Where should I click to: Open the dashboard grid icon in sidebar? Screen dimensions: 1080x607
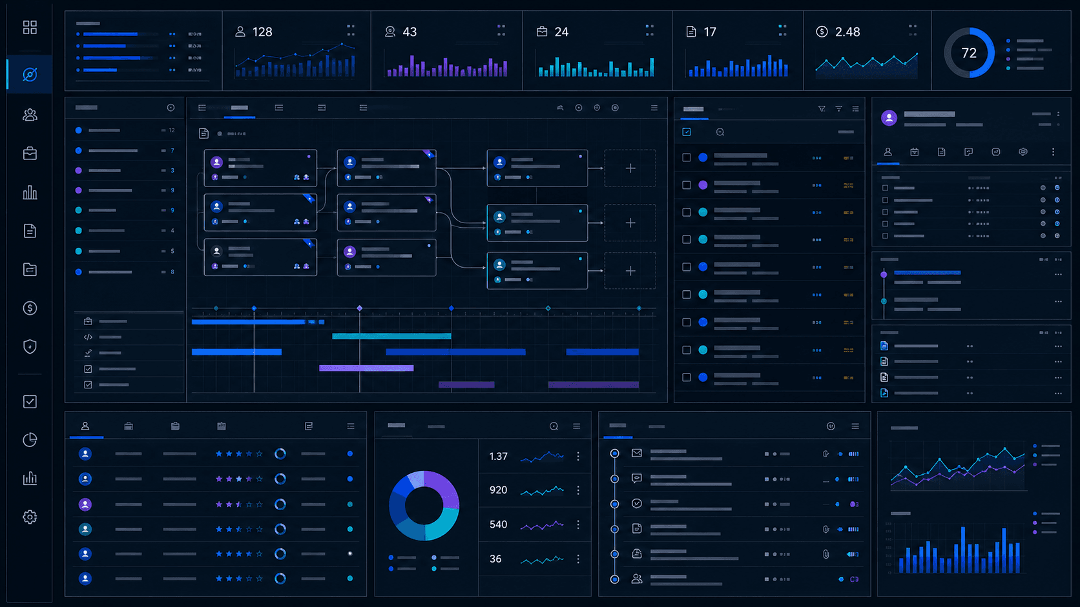pyautogui.click(x=30, y=27)
